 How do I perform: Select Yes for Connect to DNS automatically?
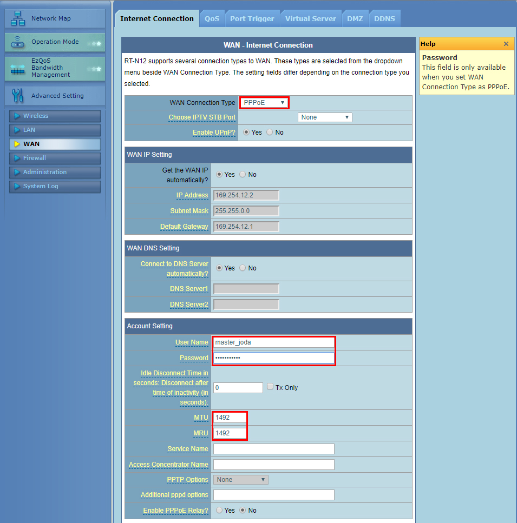219,268
